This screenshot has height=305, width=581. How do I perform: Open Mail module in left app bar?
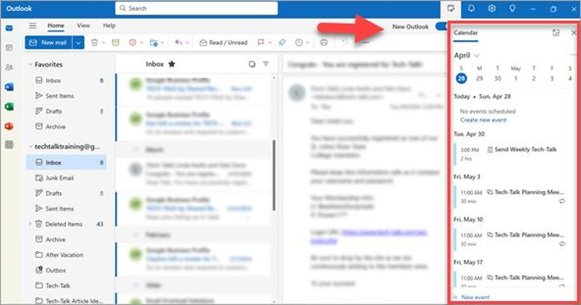click(x=9, y=28)
